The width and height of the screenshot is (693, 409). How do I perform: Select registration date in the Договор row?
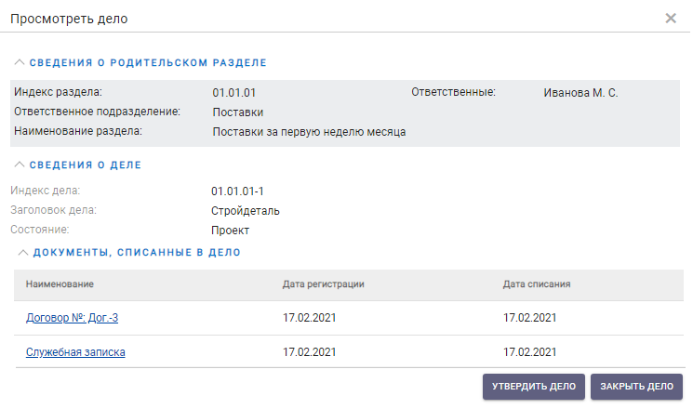click(x=309, y=318)
